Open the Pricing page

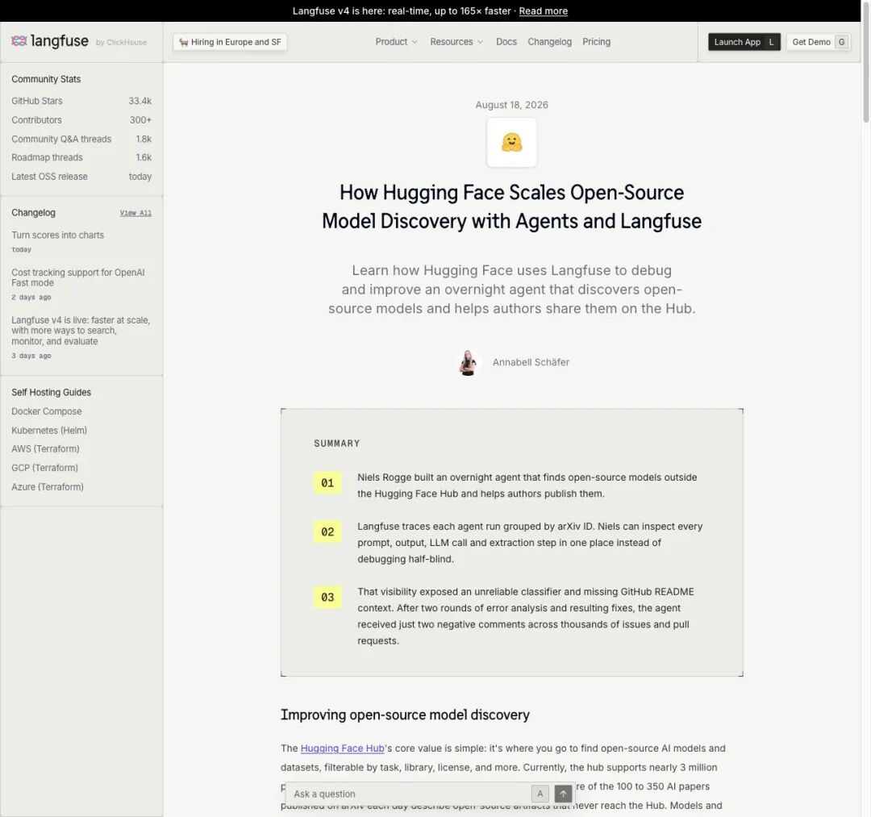pos(596,42)
